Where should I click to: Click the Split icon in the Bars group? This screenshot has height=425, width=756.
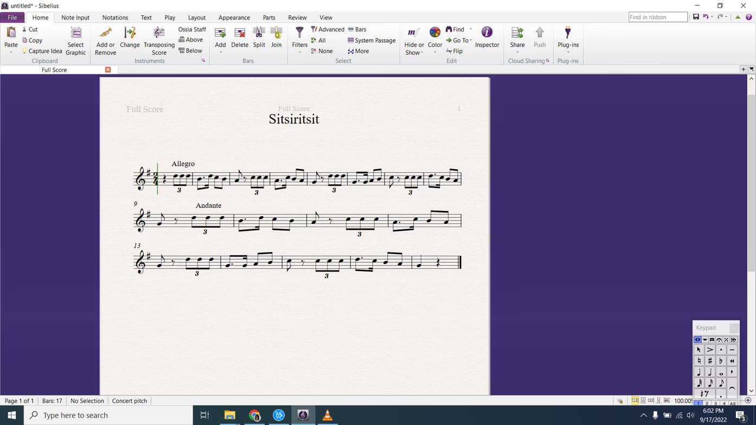point(259,38)
